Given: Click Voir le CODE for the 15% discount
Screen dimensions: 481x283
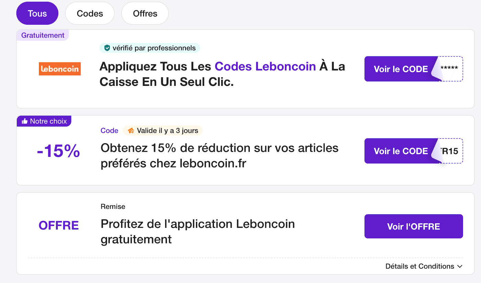Looking at the screenshot, I should coord(400,151).
